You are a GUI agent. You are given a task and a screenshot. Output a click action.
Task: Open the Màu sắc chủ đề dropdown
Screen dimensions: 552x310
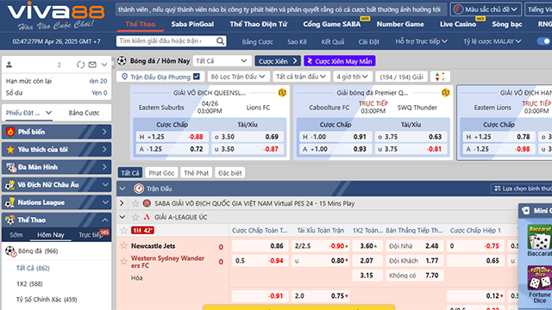486,9
